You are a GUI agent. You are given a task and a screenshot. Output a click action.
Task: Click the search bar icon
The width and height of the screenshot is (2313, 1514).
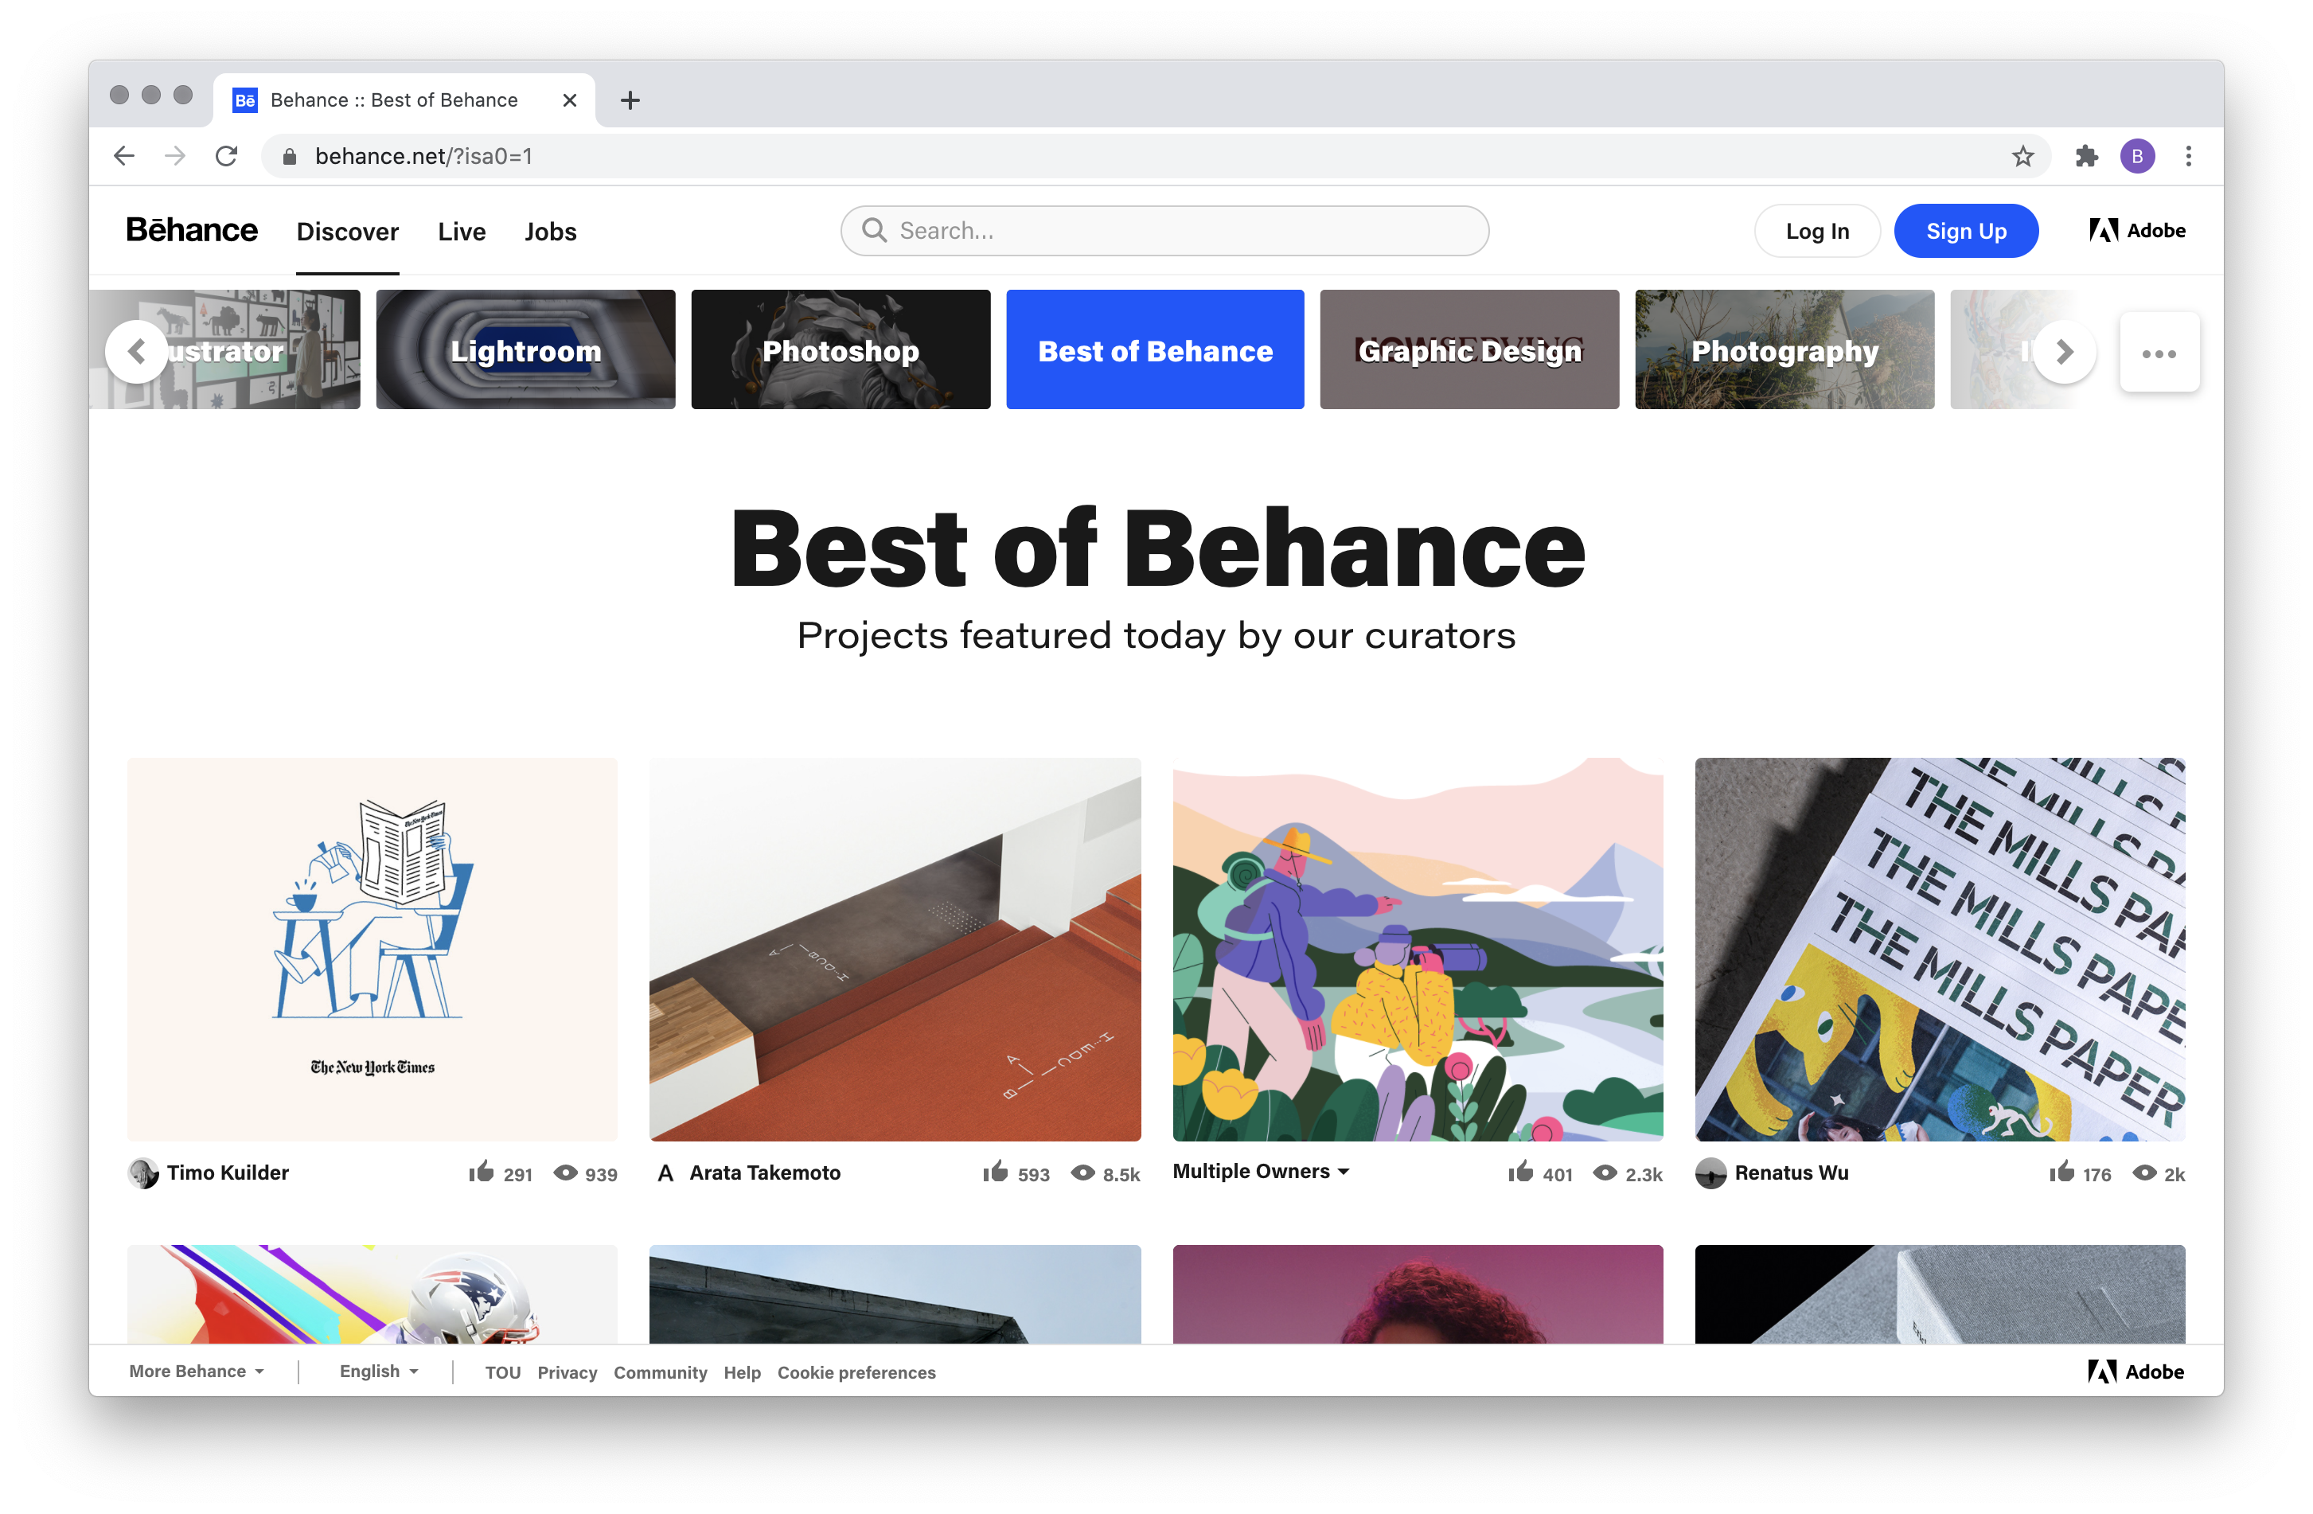pyautogui.click(x=873, y=232)
